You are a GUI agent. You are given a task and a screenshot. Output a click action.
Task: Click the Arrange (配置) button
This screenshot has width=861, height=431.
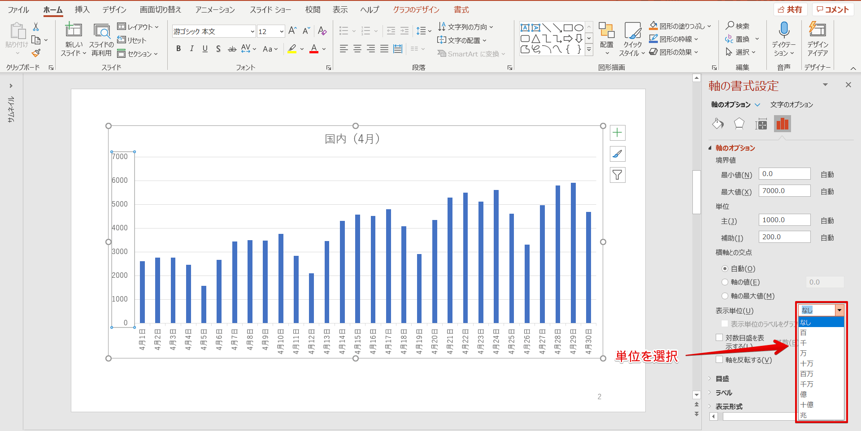[x=607, y=39]
